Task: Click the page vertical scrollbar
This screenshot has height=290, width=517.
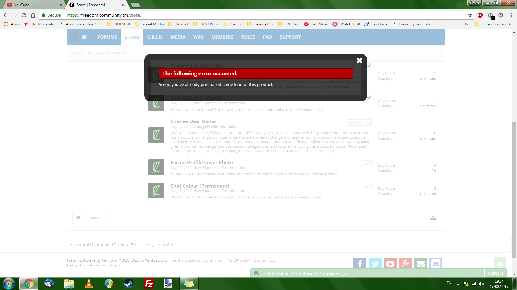Action: point(514,190)
